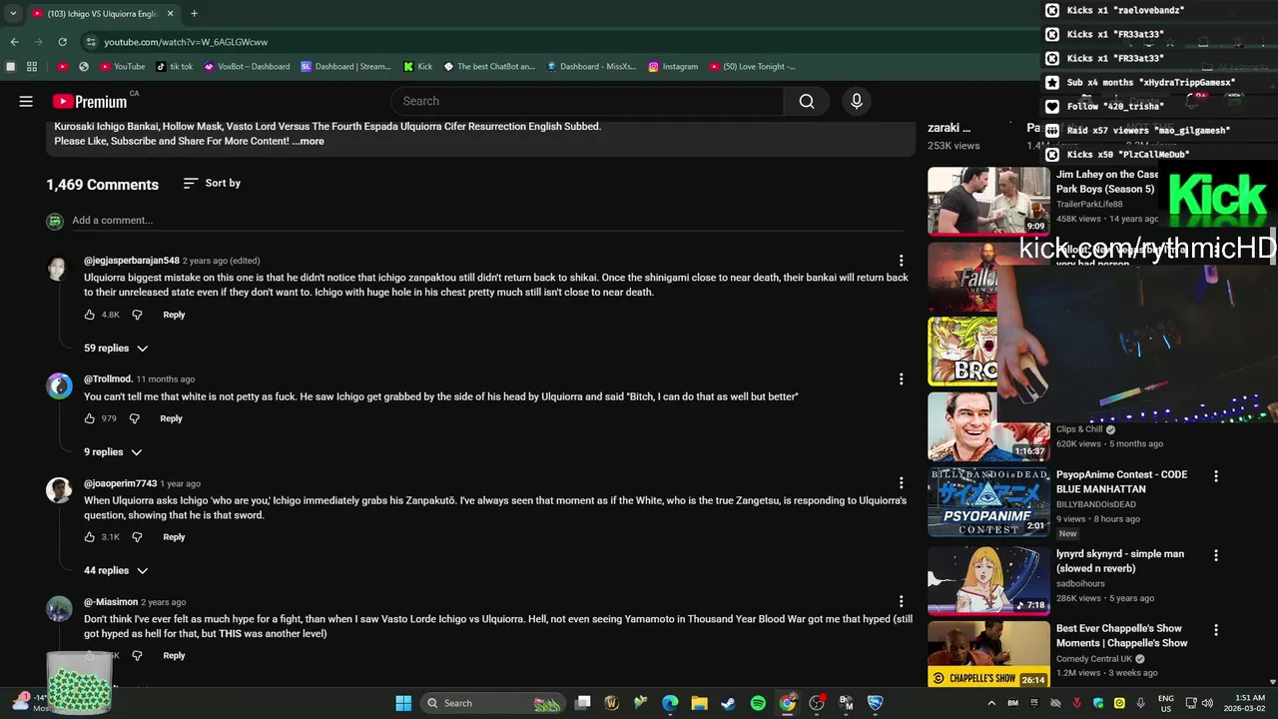The image size is (1278, 719).
Task: Open the tab search dropdown arrow
Action: pos(13,14)
